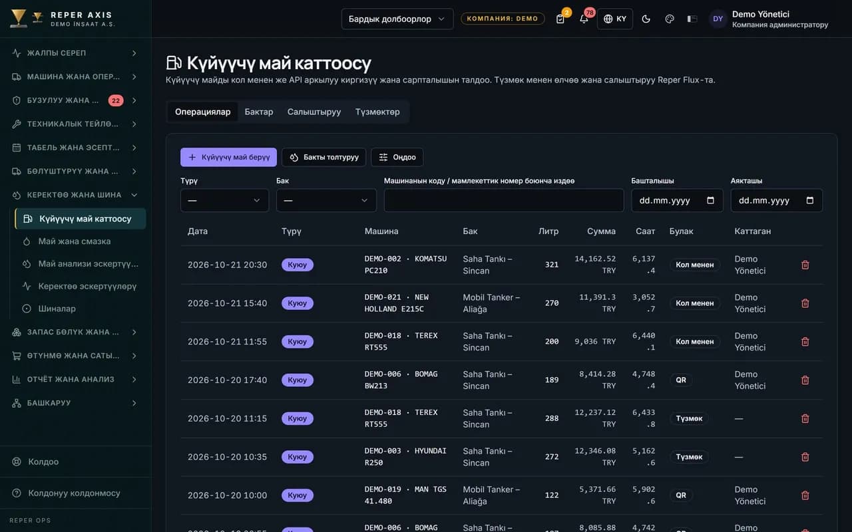Open the Колдонуу колдонмосу link
Viewport: 852px width, 532px height.
[75, 493]
